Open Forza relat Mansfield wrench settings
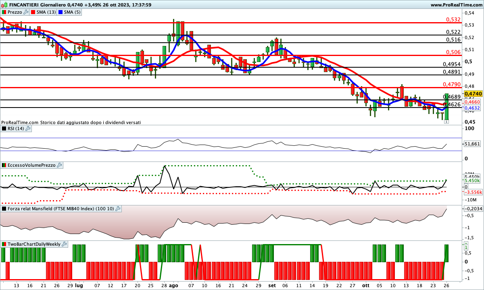Viewport: 484px width, 290px height. (118, 209)
